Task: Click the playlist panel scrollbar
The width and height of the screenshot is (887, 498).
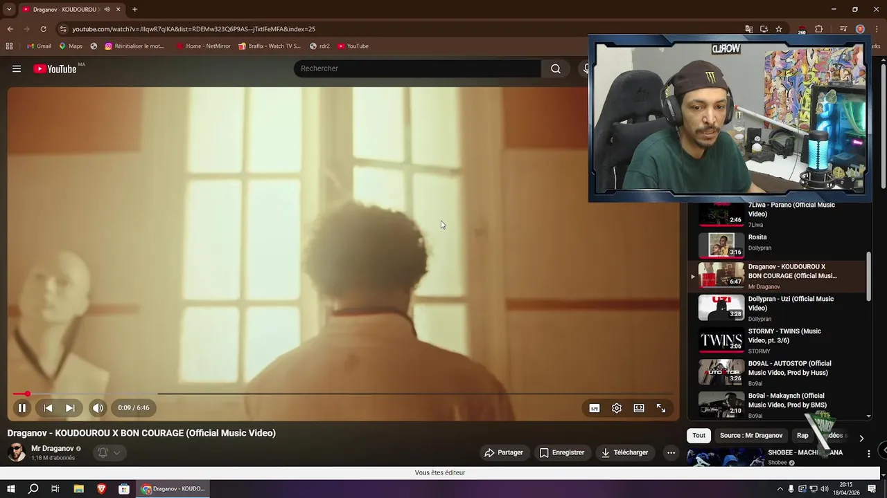Action: pos(869,277)
